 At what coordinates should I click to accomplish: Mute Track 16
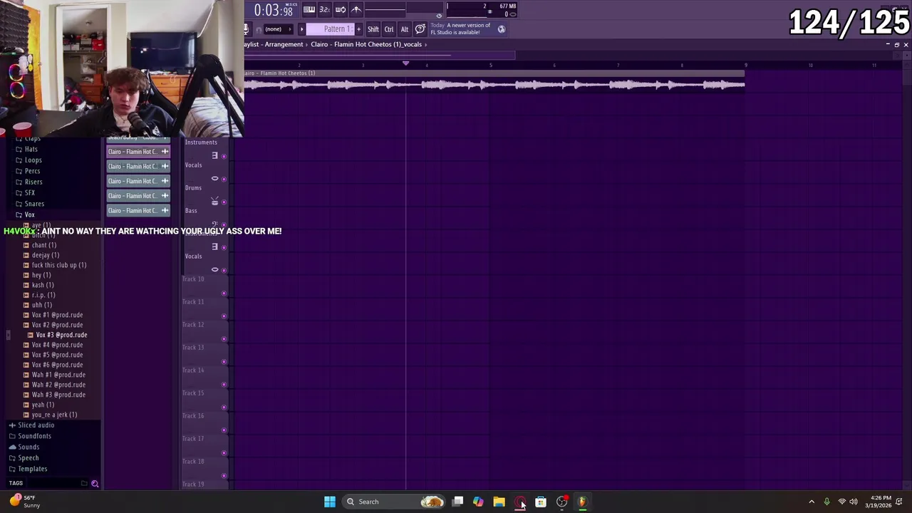(x=224, y=430)
